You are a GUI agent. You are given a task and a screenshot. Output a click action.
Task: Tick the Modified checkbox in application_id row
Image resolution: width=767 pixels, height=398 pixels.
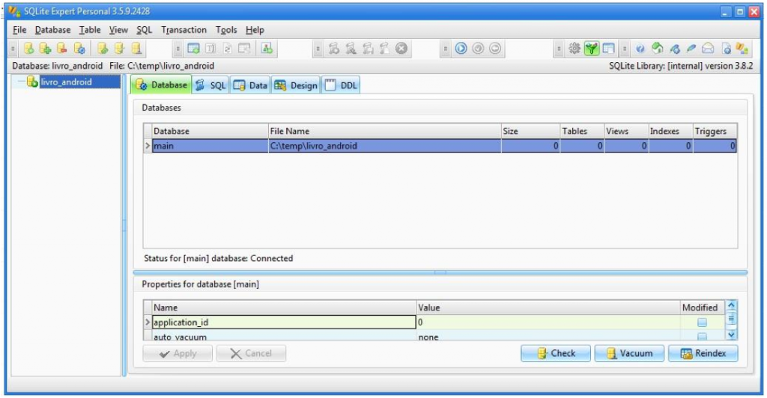pos(702,322)
